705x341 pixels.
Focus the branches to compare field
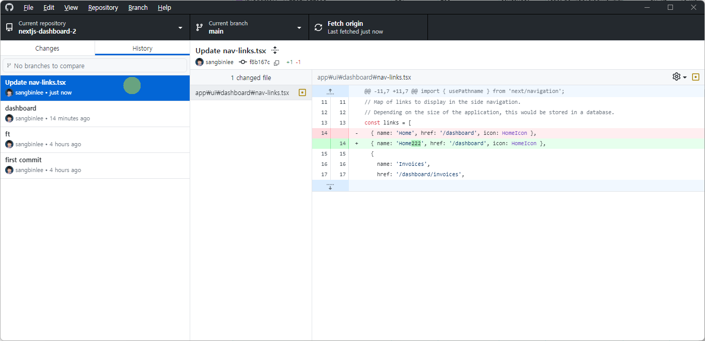click(95, 66)
